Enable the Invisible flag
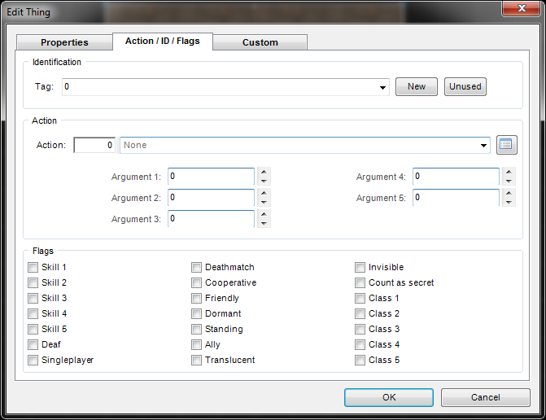546x420 pixels. [360, 268]
